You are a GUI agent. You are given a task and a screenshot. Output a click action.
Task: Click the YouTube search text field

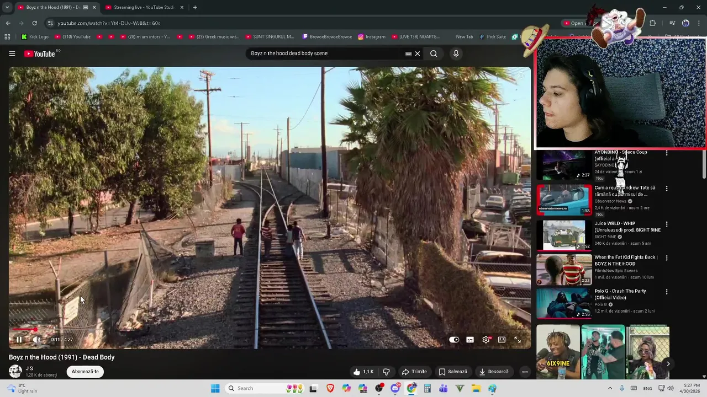(x=326, y=53)
